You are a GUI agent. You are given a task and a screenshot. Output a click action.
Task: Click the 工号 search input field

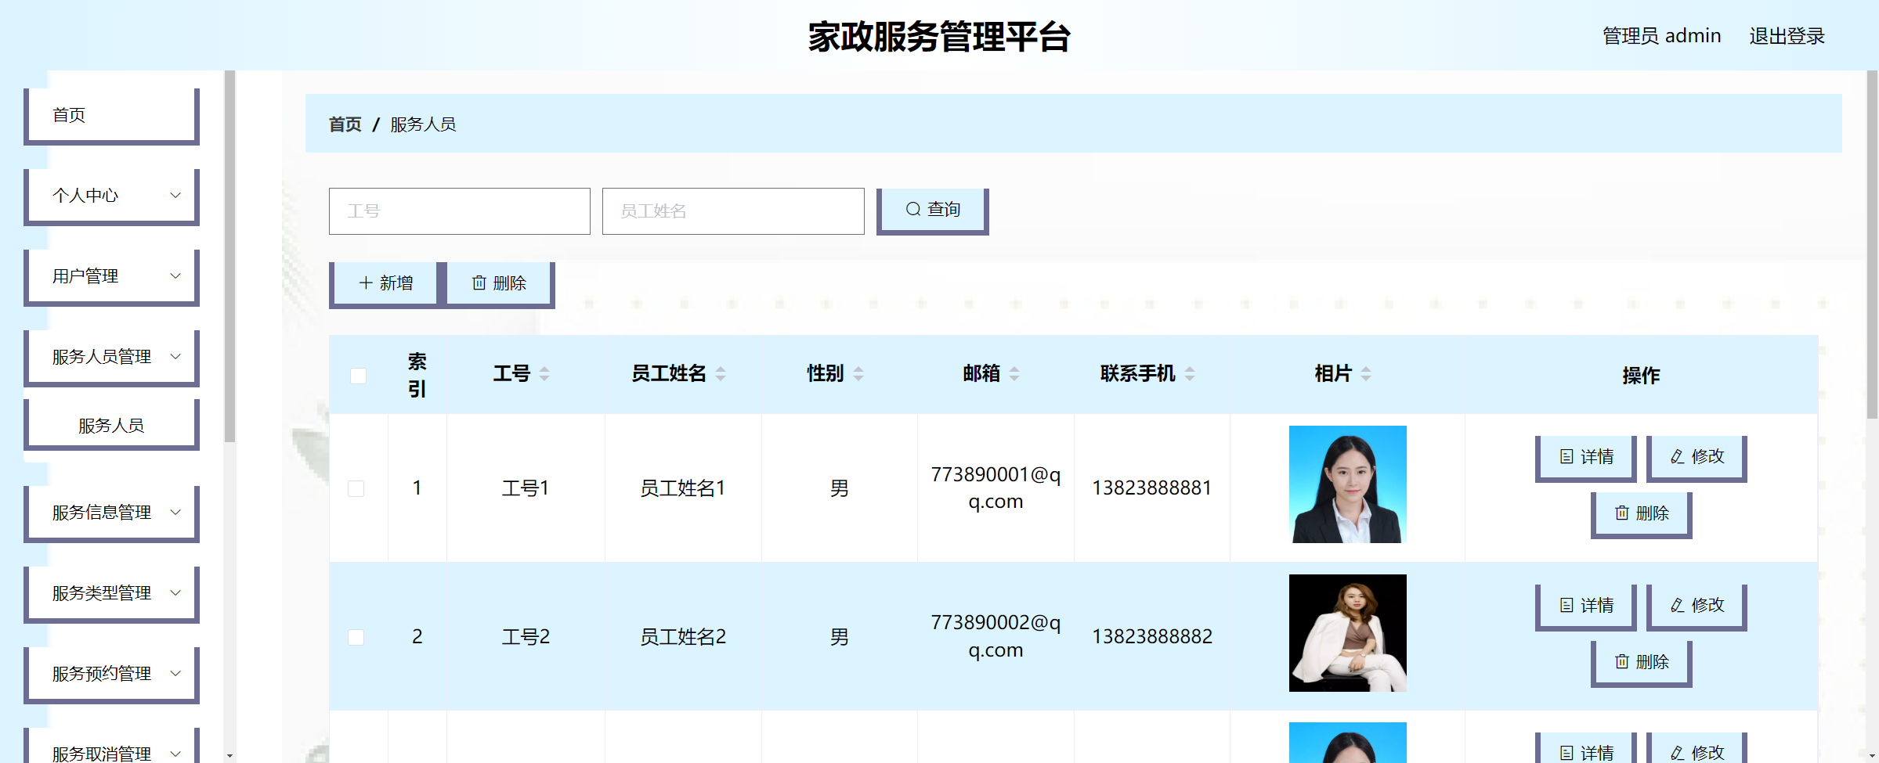pos(459,211)
